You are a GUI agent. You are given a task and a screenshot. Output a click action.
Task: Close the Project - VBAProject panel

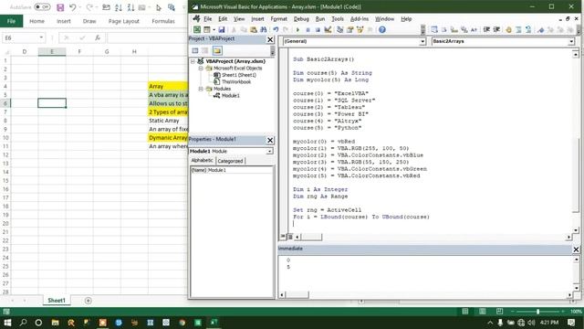pos(270,39)
